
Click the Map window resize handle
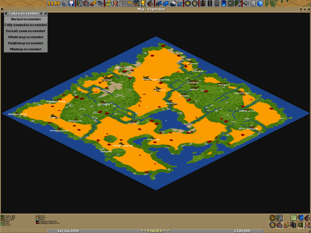click(x=309, y=231)
